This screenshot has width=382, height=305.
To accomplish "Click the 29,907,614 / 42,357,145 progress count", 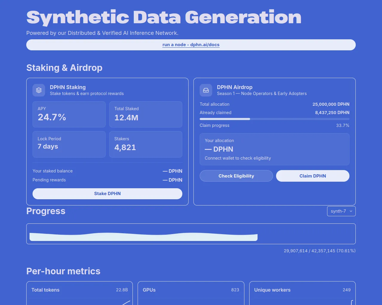I will 320,251.
